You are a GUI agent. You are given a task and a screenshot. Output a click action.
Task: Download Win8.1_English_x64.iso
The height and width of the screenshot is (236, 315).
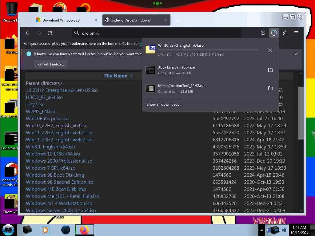pos(50,147)
